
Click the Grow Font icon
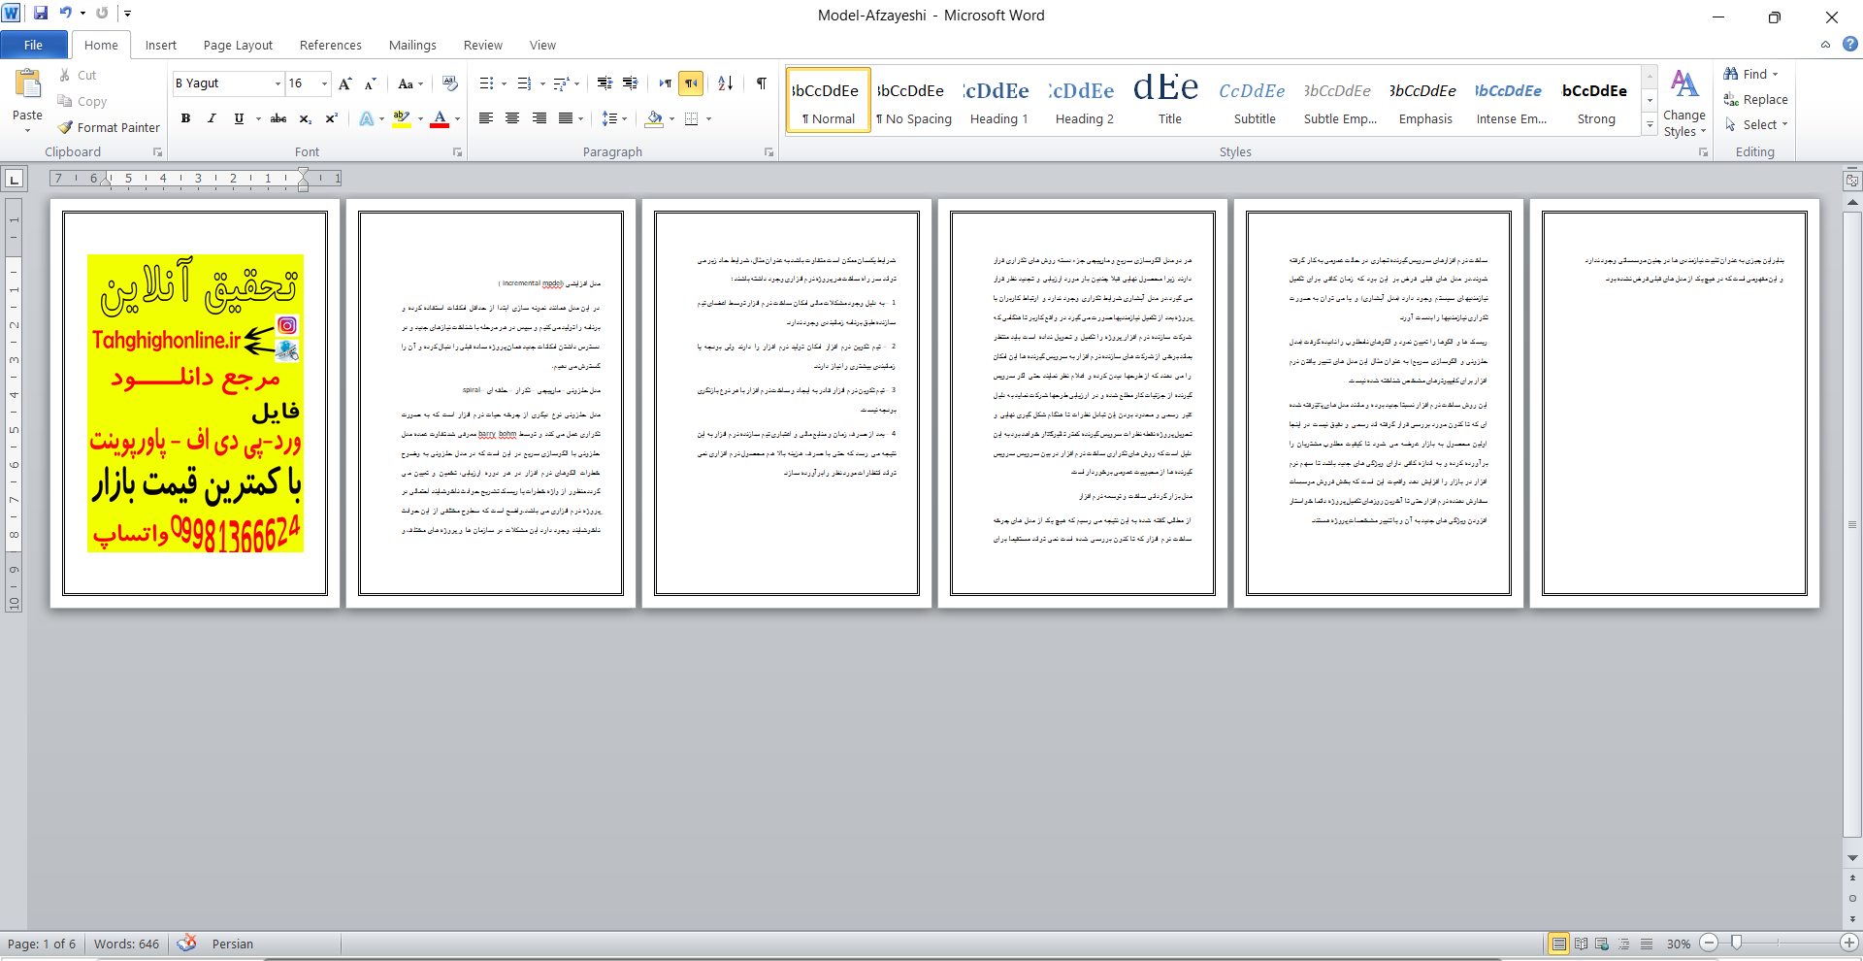pos(344,83)
